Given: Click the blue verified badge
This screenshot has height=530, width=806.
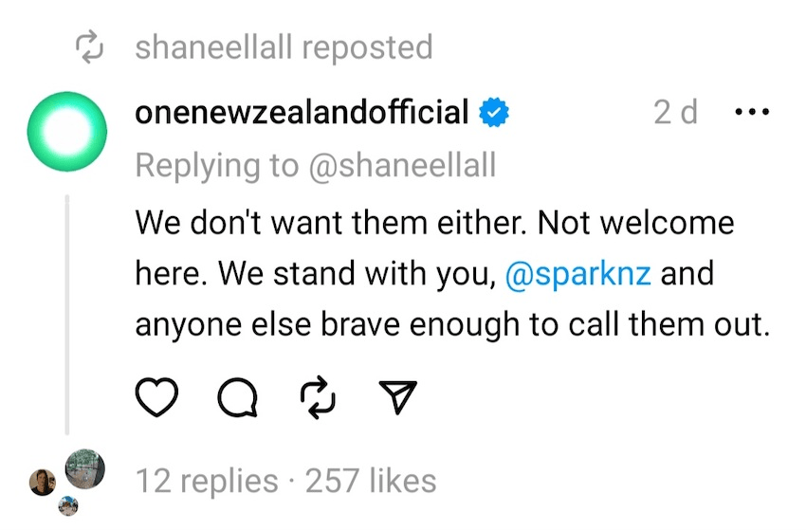Looking at the screenshot, I should pos(495,113).
